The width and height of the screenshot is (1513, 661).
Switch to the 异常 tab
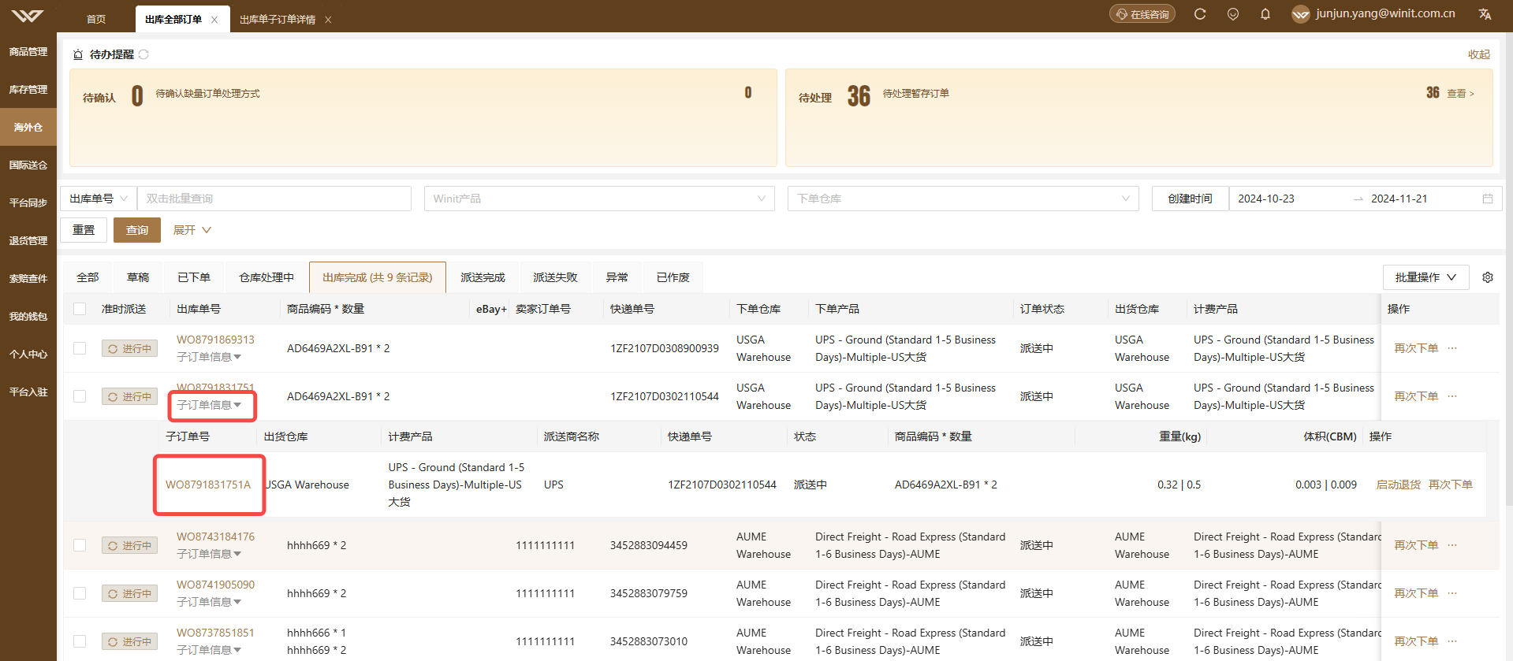617,277
